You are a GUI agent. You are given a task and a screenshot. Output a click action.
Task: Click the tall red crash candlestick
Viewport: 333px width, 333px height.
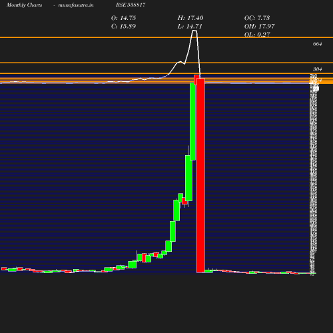[200, 175]
